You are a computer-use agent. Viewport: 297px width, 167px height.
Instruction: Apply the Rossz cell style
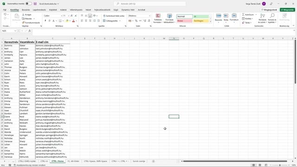click(185, 21)
